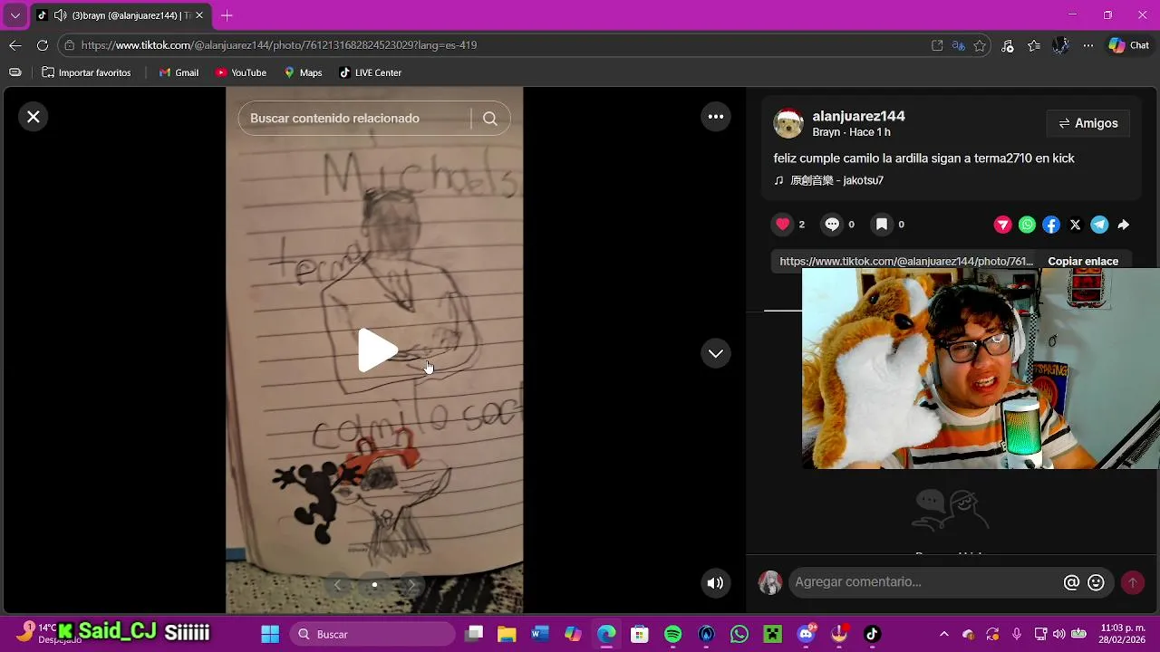Open Copilot Chat sidebar

[x=1129, y=45]
